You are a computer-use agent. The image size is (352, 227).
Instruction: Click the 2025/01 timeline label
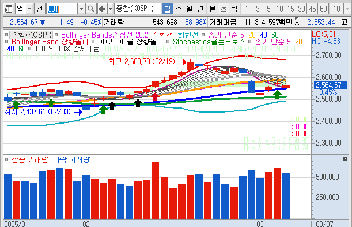point(16,224)
